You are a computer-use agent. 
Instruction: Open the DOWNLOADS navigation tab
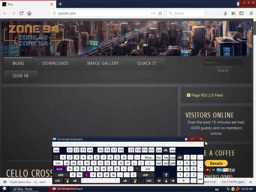[x=55, y=63]
